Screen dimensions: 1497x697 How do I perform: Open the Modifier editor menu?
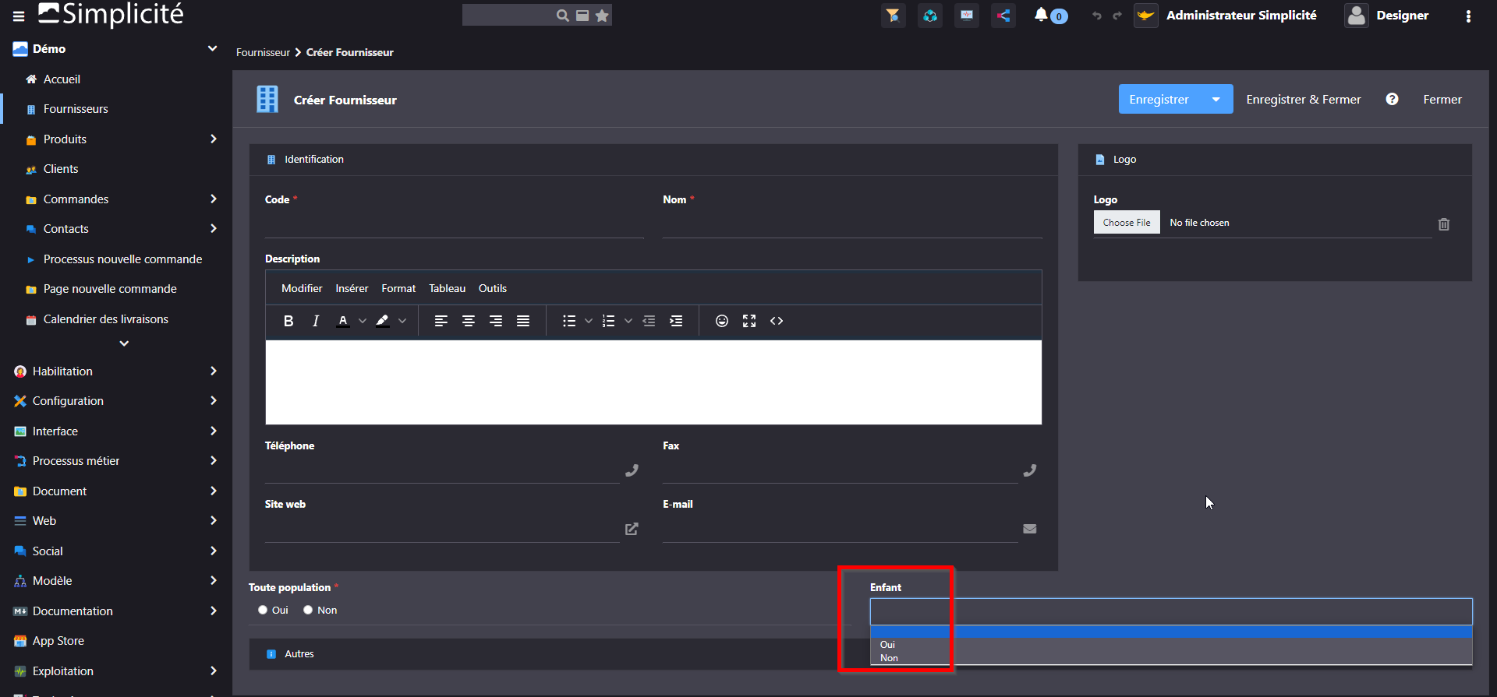coord(302,288)
